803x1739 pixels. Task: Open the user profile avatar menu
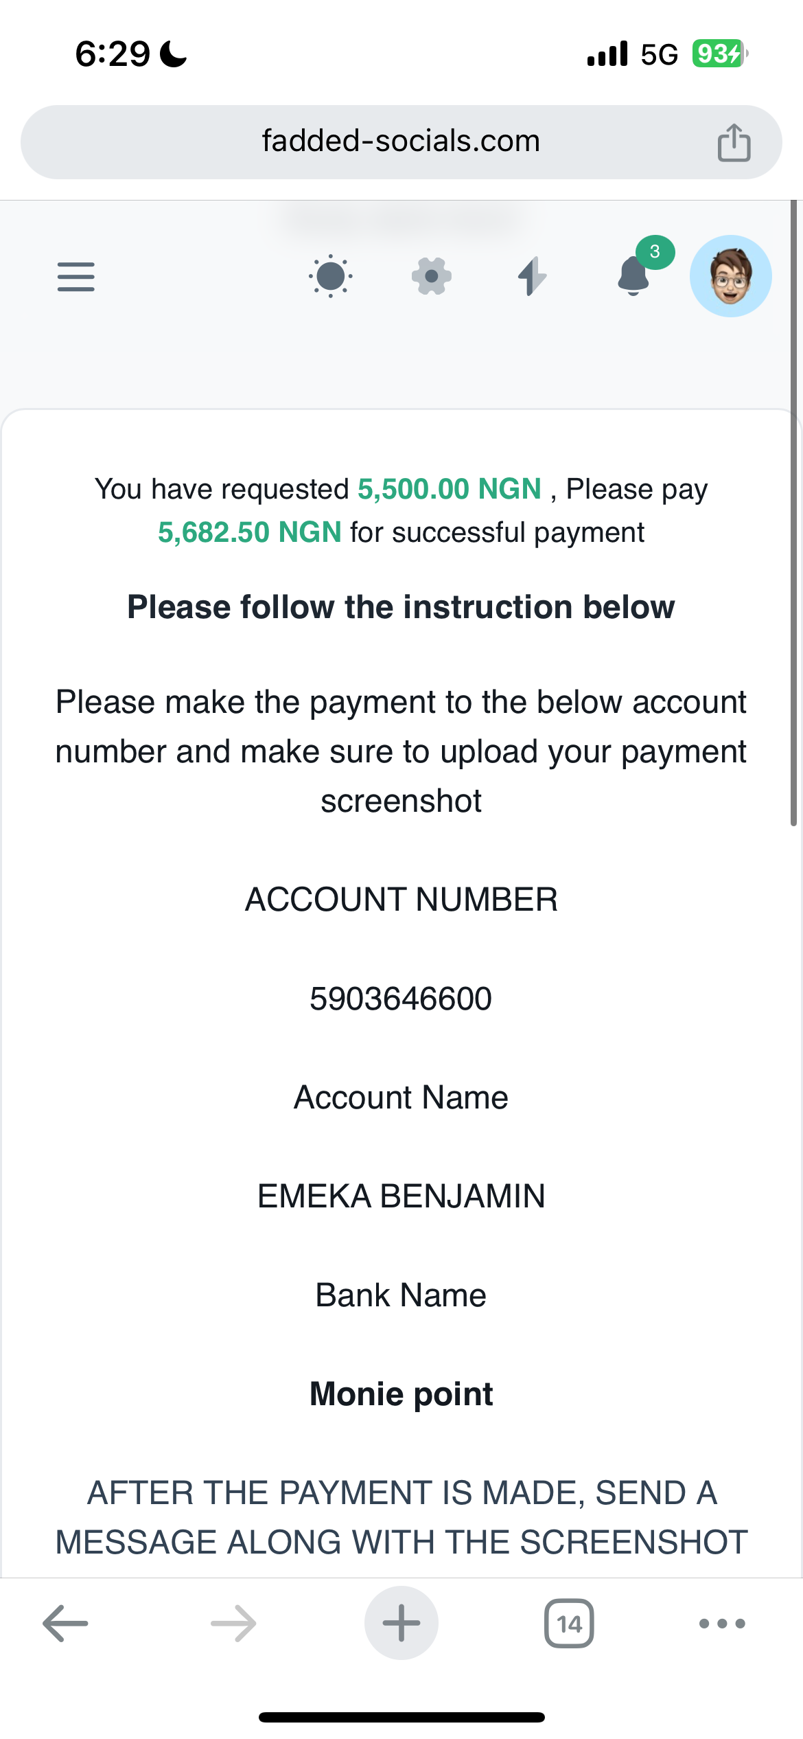730,276
